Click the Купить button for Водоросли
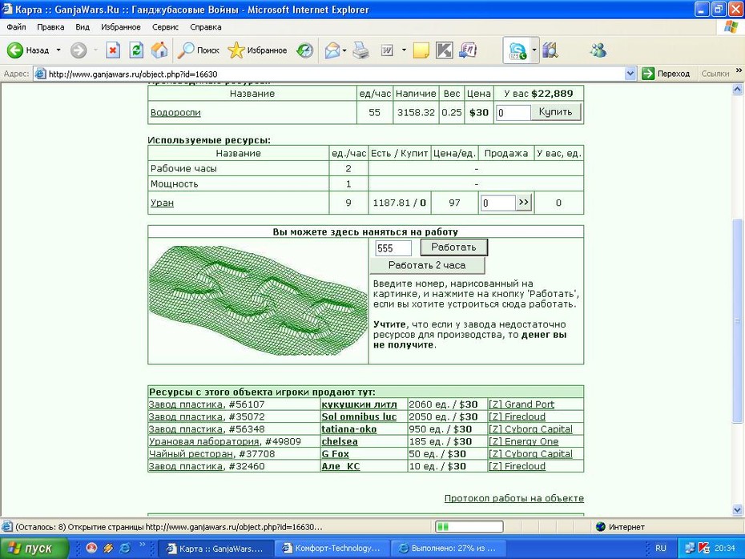745x559 pixels. pyautogui.click(x=555, y=112)
